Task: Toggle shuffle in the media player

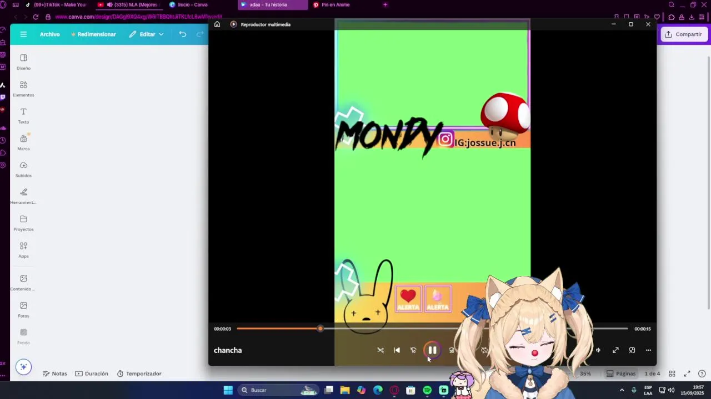Action: pyautogui.click(x=380, y=350)
